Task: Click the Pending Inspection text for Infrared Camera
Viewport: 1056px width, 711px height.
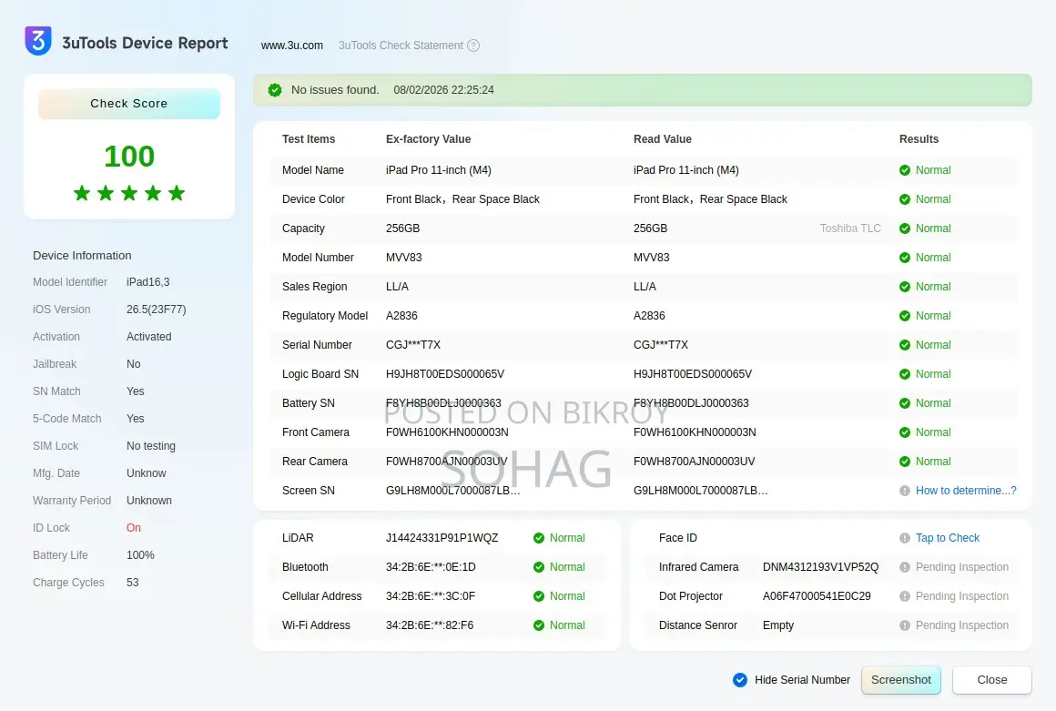Action: click(x=961, y=567)
